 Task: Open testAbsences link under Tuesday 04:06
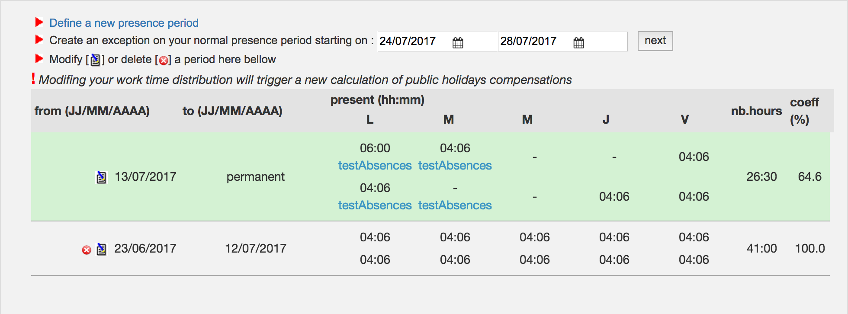pyautogui.click(x=455, y=166)
